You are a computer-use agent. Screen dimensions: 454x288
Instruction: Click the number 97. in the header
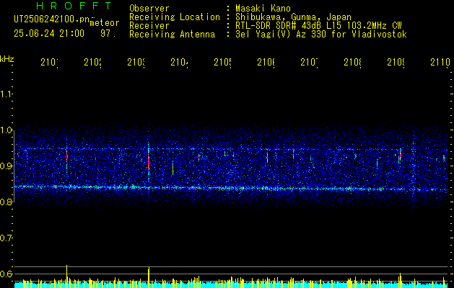(x=108, y=34)
